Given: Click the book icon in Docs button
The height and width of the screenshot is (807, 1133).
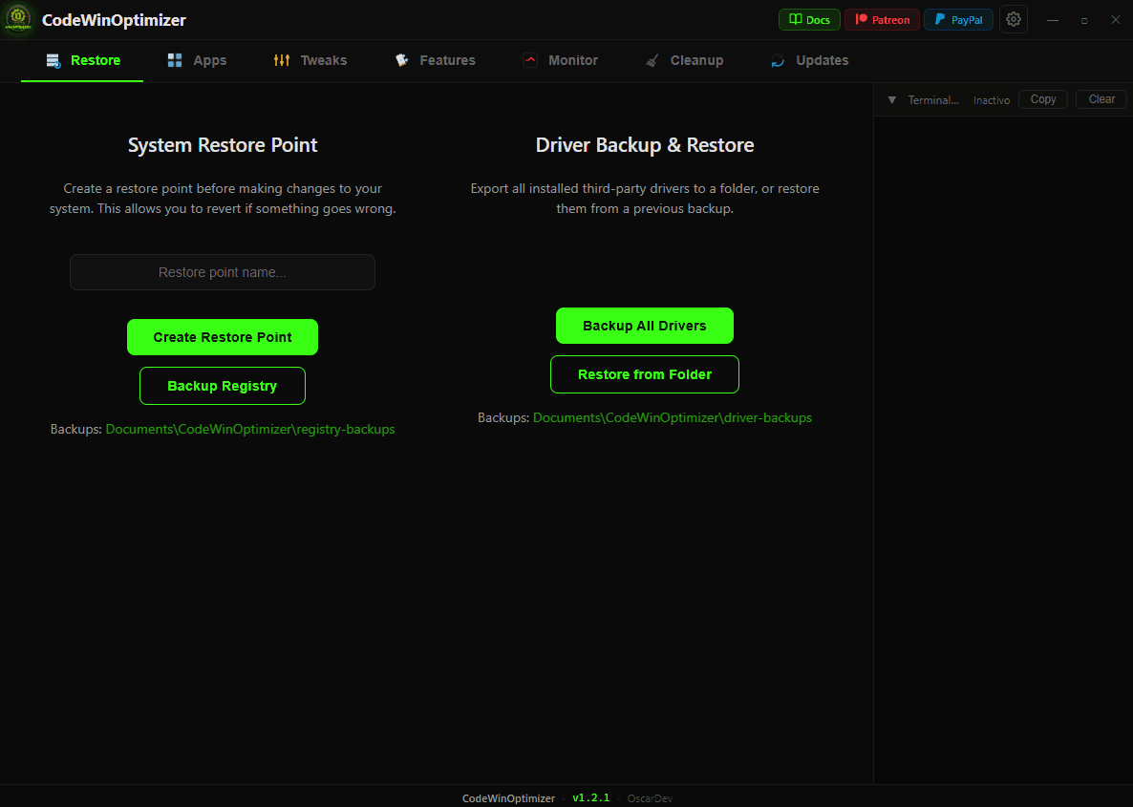Looking at the screenshot, I should click(795, 19).
